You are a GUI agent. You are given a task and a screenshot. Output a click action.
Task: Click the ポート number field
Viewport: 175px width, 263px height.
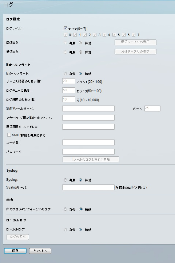tap(152, 108)
